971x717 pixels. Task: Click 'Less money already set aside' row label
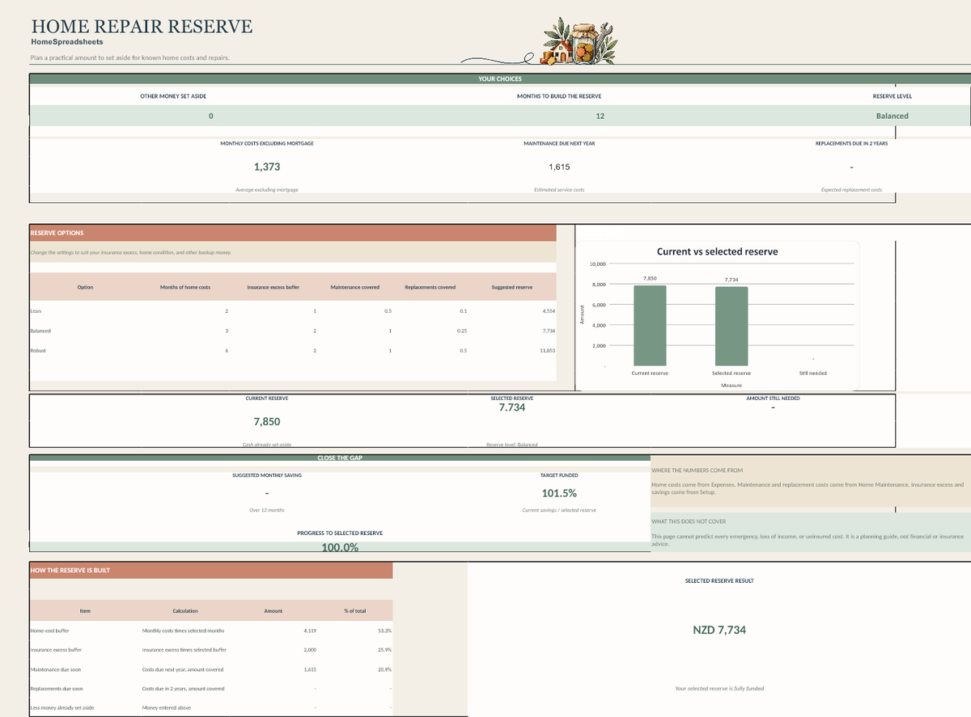pyautogui.click(x=61, y=708)
